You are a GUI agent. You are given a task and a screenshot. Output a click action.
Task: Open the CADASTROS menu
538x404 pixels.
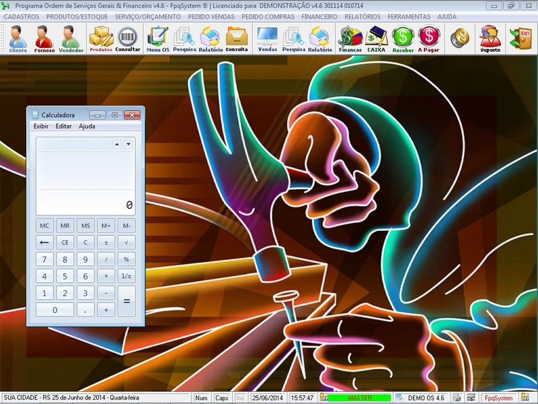point(22,16)
